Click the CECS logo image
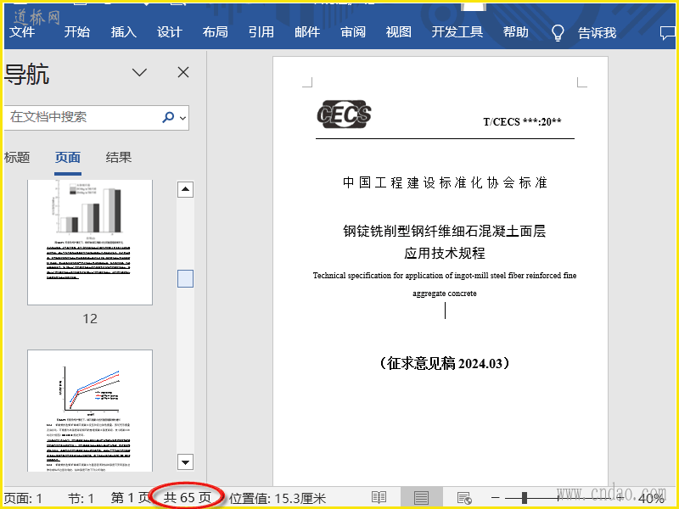The height and width of the screenshot is (509, 679). tap(344, 114)
